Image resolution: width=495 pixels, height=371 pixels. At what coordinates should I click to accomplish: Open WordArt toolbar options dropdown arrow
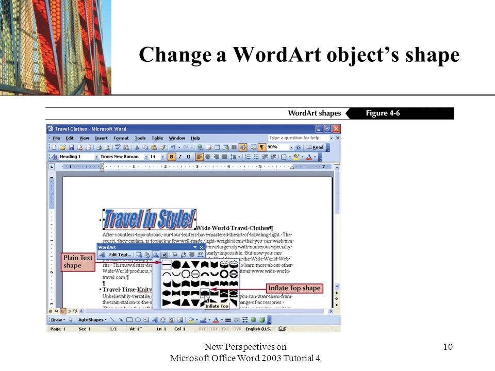195,247
